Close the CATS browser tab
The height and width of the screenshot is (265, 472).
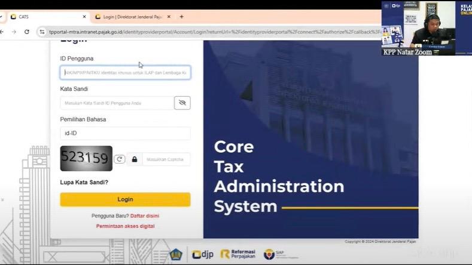(83, 17)
